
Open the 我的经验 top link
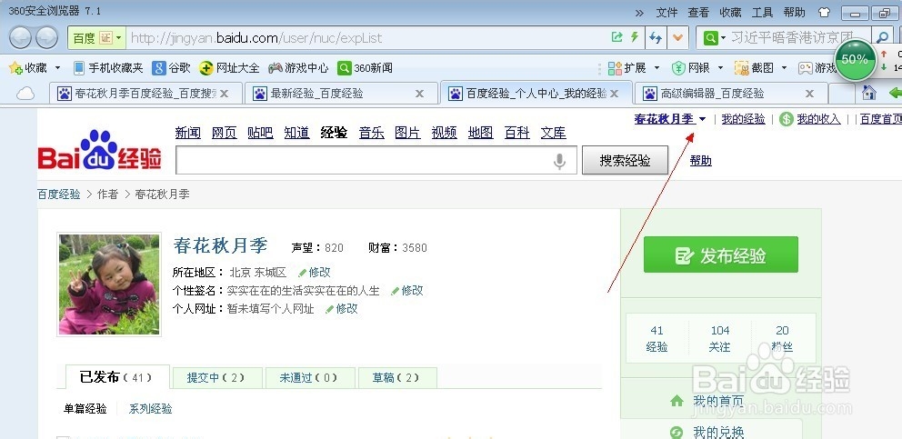point(743,119)
